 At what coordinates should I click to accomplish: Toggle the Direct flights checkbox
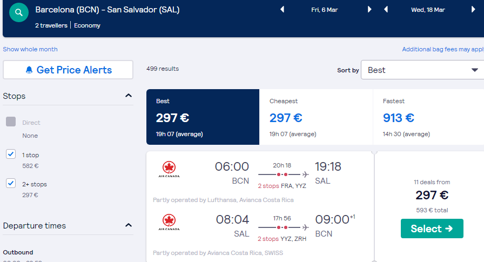(11, 122)
